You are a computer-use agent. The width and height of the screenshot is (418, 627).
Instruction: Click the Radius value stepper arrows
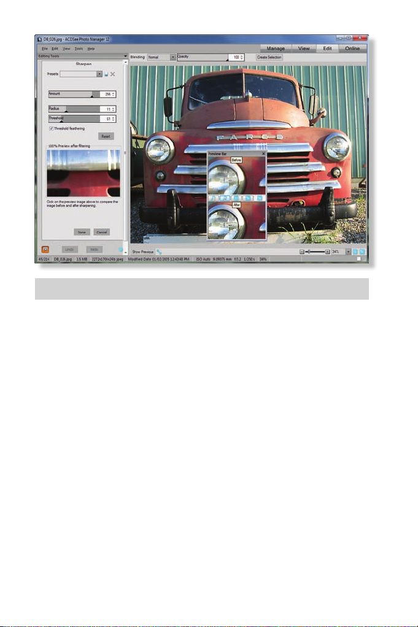(114, 109)
